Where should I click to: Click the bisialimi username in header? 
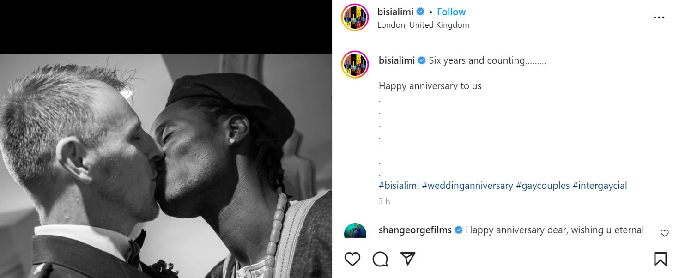(x=395, y=12)
